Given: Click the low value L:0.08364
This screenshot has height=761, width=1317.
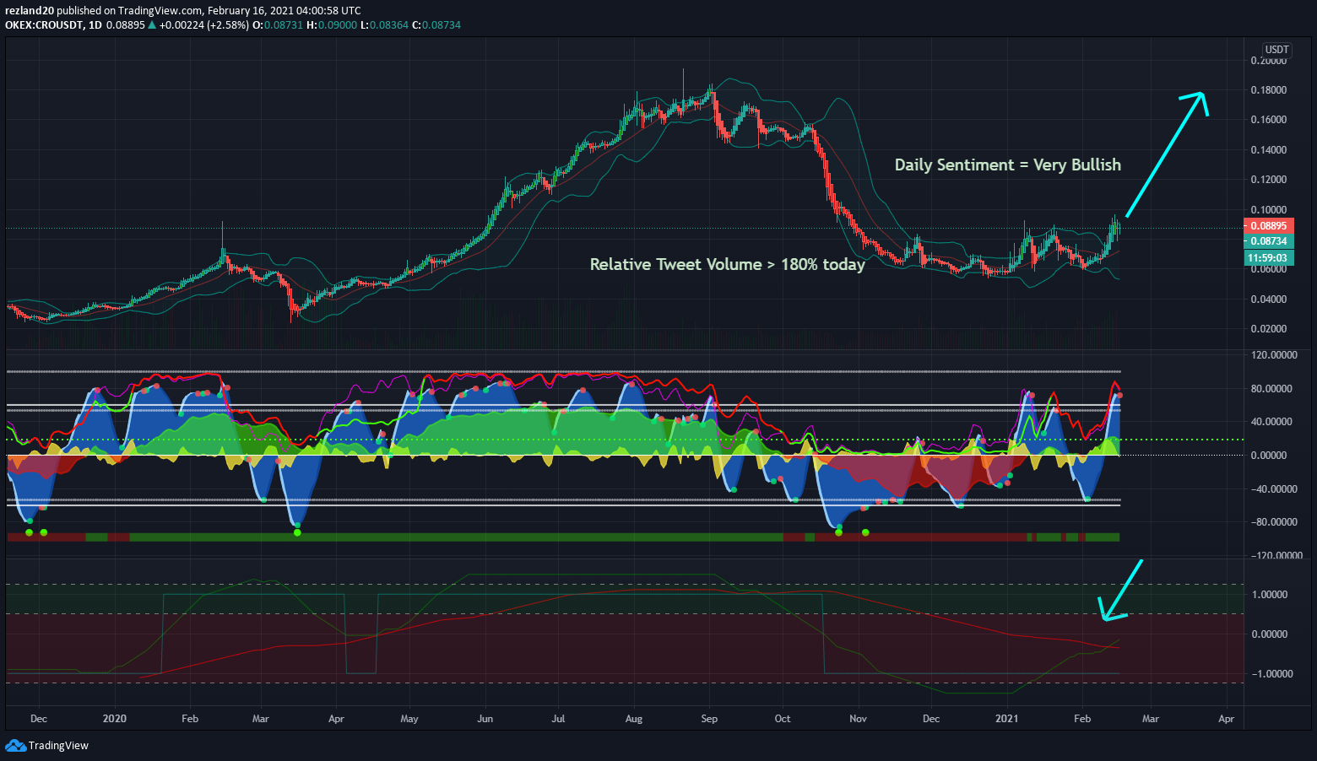Looking at the screenshot, I should [x=384, y=25].
